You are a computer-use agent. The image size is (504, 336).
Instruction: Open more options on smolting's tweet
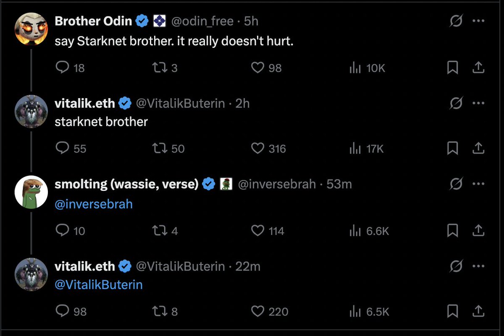478,184
